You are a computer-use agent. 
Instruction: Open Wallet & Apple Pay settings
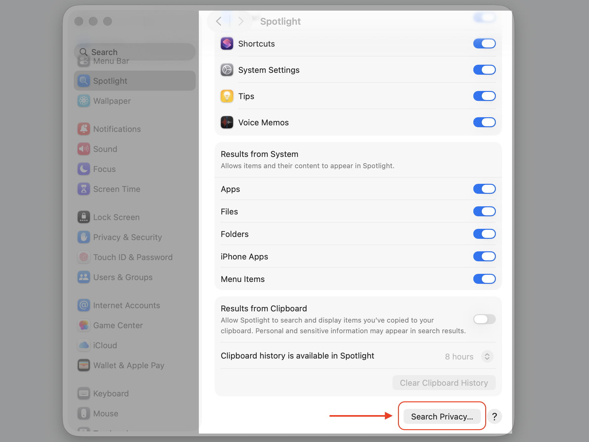pos(135,365)
